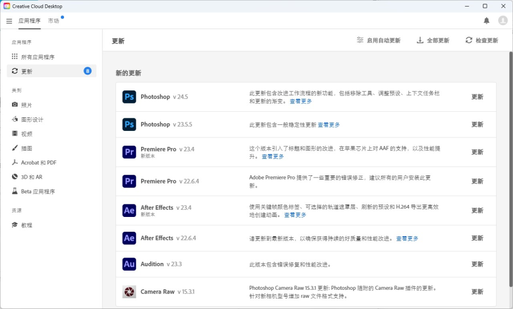Select 所有应用程序 in the sidebar
Screen dimensions: 513x309
tap(37, 57)
